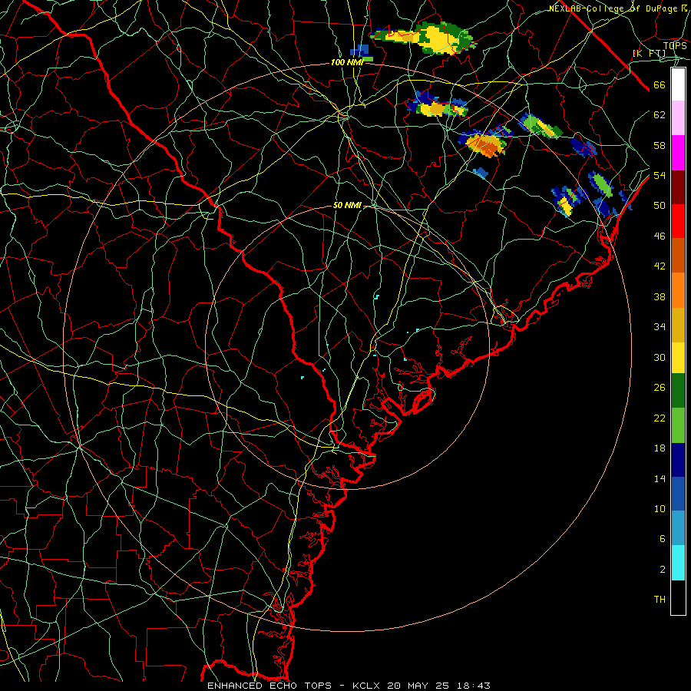The image size is (691, 691).
Task: Select the black TH threshold swatch
Action: (678, 597)
